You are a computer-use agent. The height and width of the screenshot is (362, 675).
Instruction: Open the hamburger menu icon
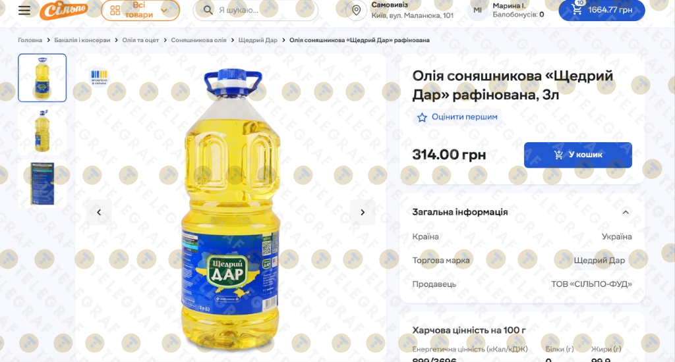[24, 11]
